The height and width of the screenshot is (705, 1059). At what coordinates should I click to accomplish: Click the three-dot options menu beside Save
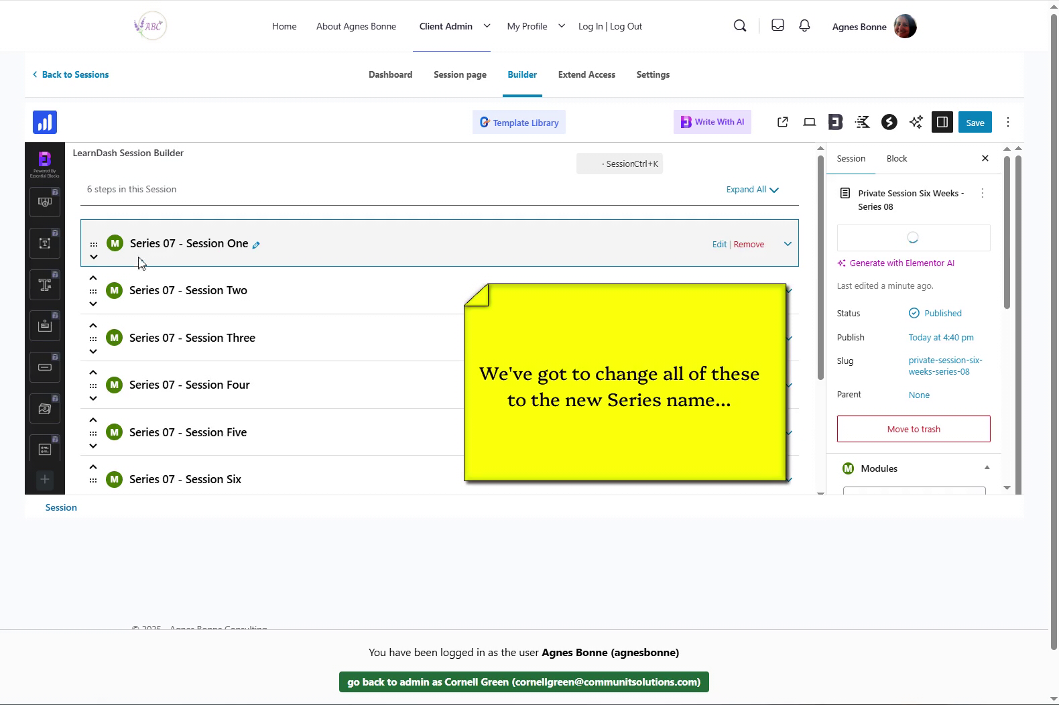click(1007, 122)
